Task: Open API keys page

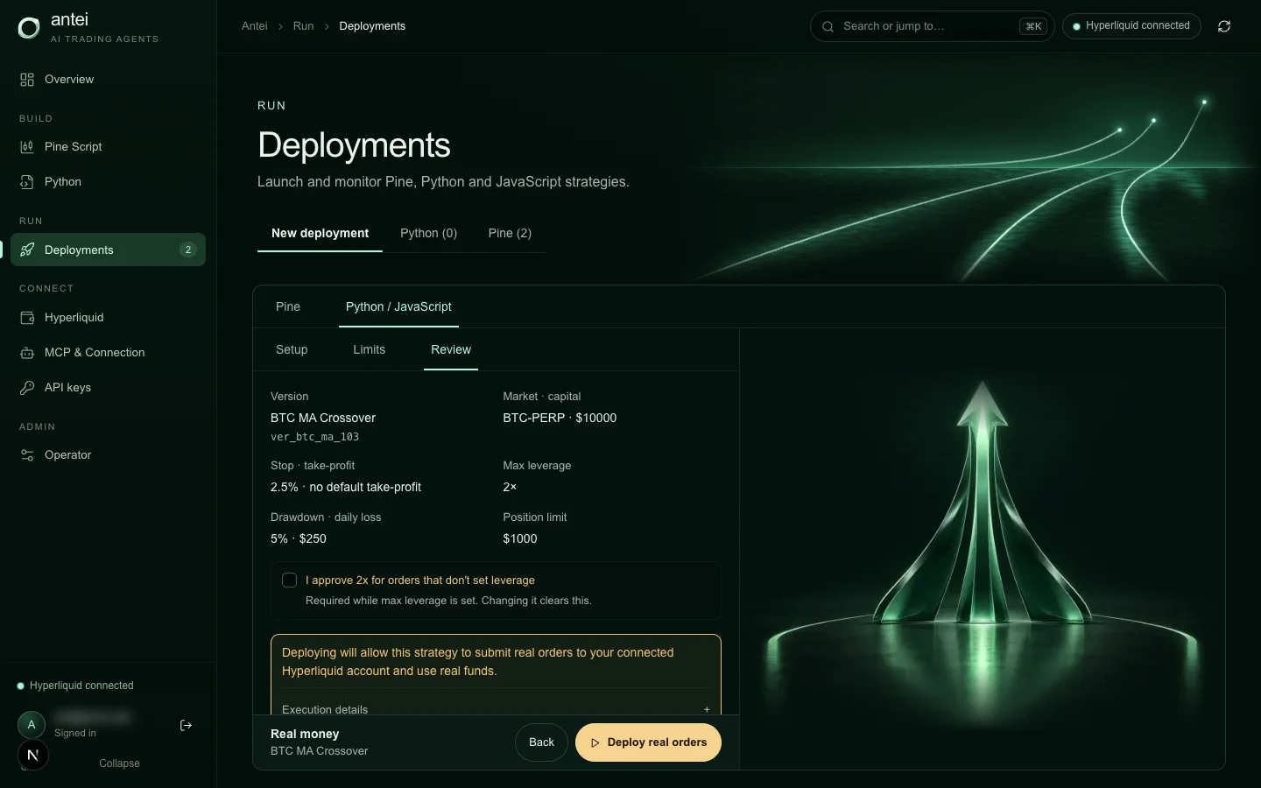Action: tap(108, 388)
